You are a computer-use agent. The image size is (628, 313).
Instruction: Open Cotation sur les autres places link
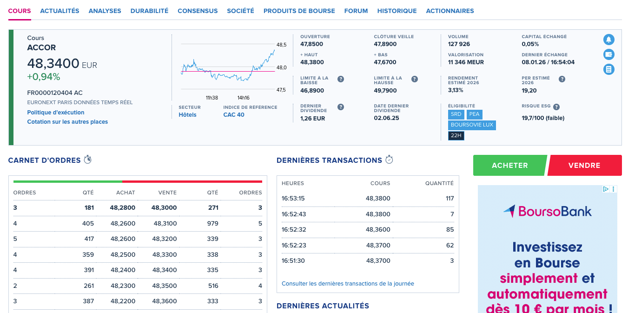tap(67, 122)
